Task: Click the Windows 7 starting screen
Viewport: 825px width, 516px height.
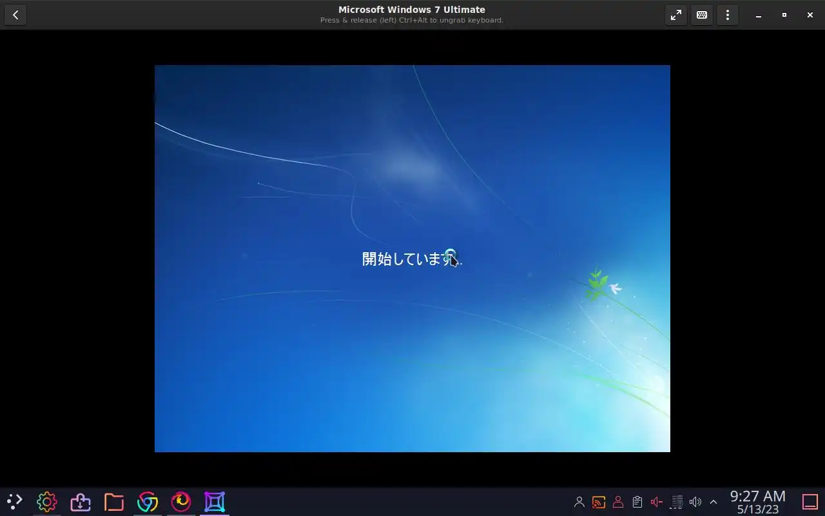Action: coord(412,259)
